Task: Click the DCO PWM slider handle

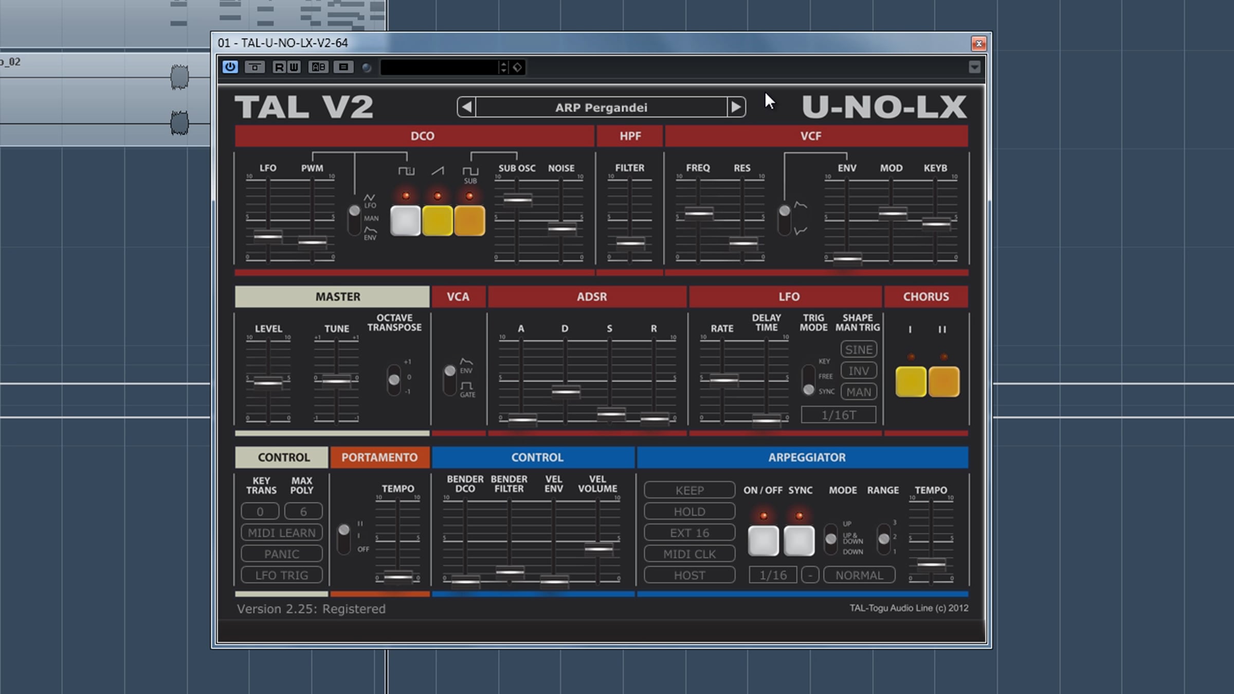Action: tap(312, 242)
